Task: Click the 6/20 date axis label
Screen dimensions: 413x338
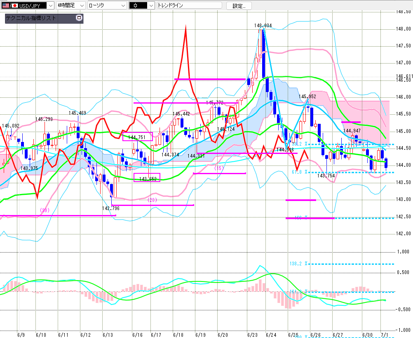Action: pos(223,335)
